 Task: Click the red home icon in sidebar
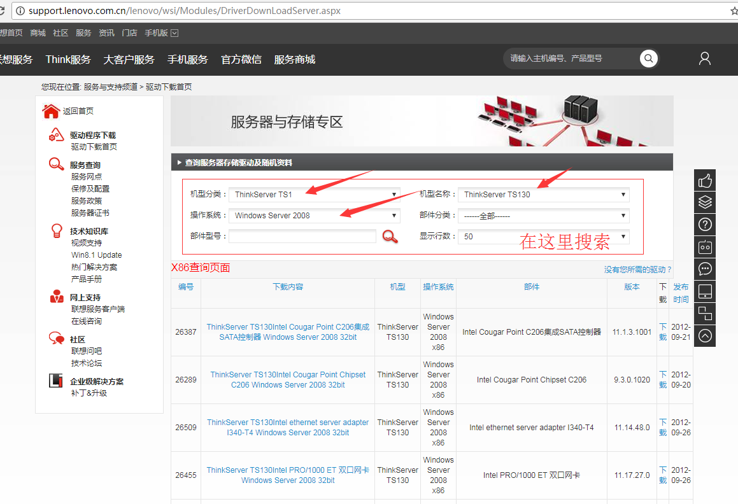point(51,111)
